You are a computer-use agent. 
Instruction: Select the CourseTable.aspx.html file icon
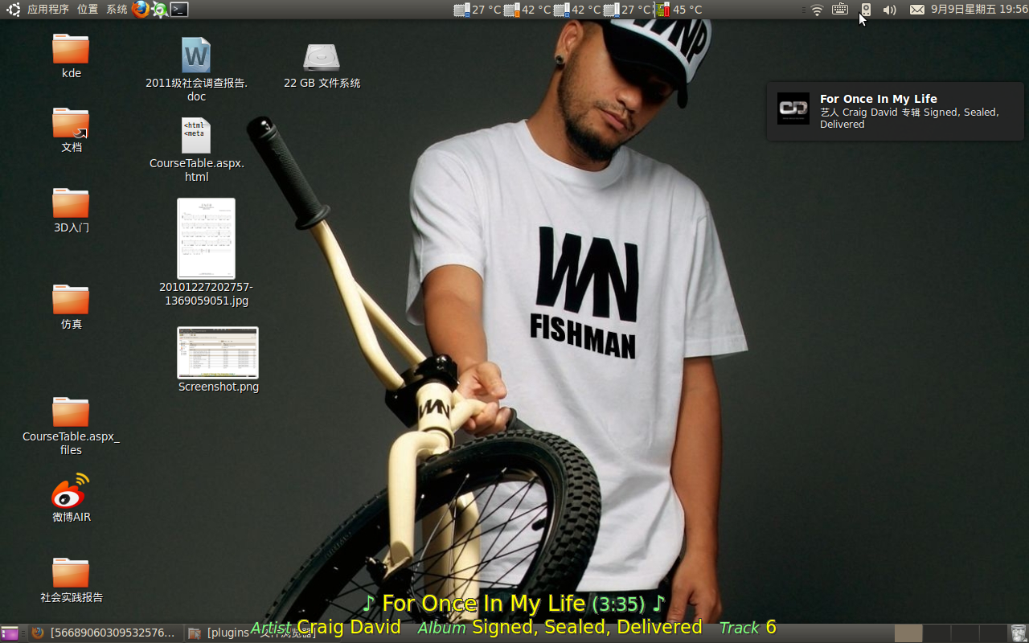point(196,135)
